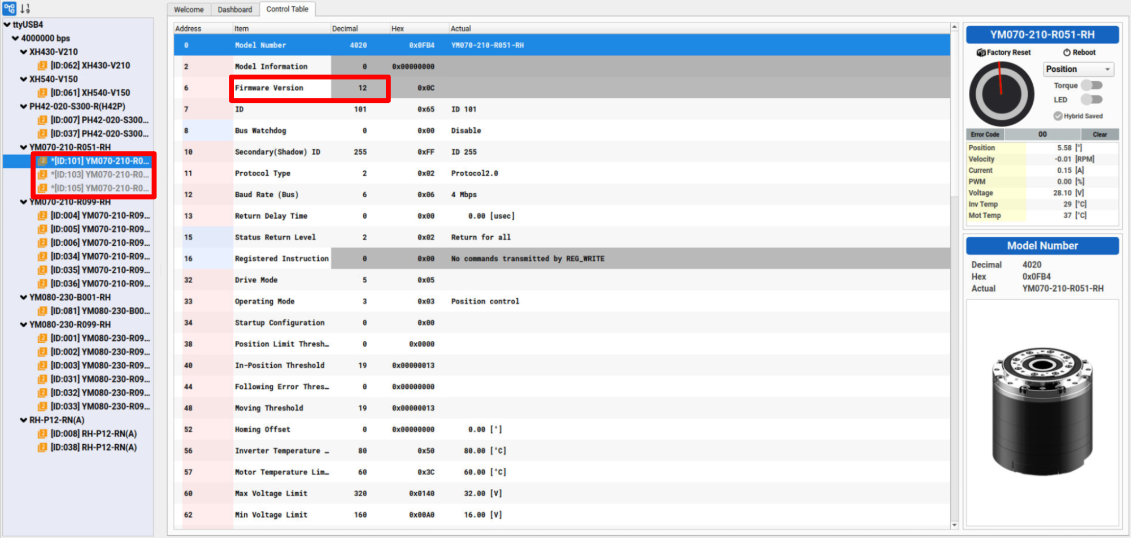Select device icon for ID:062 XH430-V210
Screen dimensions: 1131x538
(42, 66)
